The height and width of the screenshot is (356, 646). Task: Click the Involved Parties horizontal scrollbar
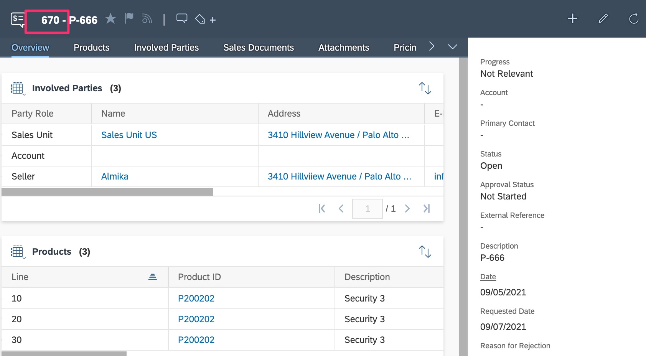(x=107, y=192)
